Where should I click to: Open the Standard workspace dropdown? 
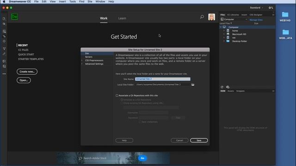coord(256,8)
